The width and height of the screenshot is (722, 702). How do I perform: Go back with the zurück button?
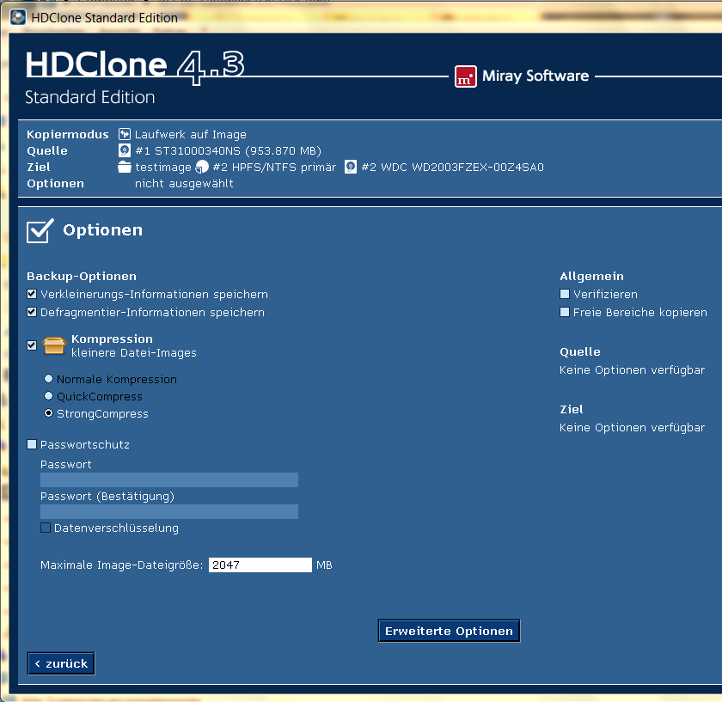click(61, 663)
